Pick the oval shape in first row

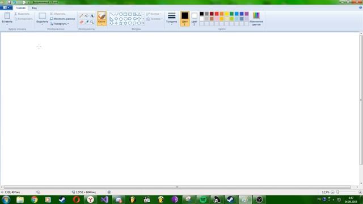(121, 14)
